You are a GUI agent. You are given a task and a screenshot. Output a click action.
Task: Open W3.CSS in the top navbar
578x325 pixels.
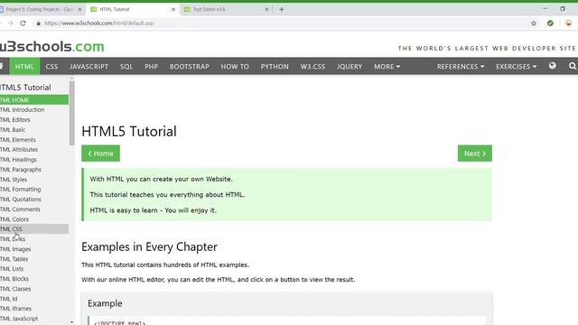pos(312,66)
